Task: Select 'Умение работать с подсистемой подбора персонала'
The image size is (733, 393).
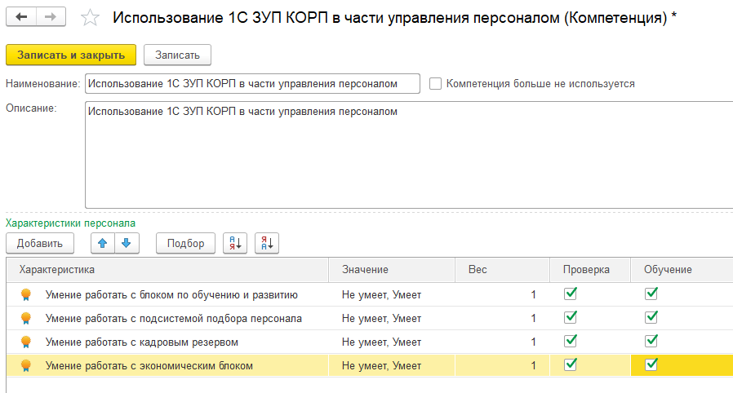Action: [173, 319]
